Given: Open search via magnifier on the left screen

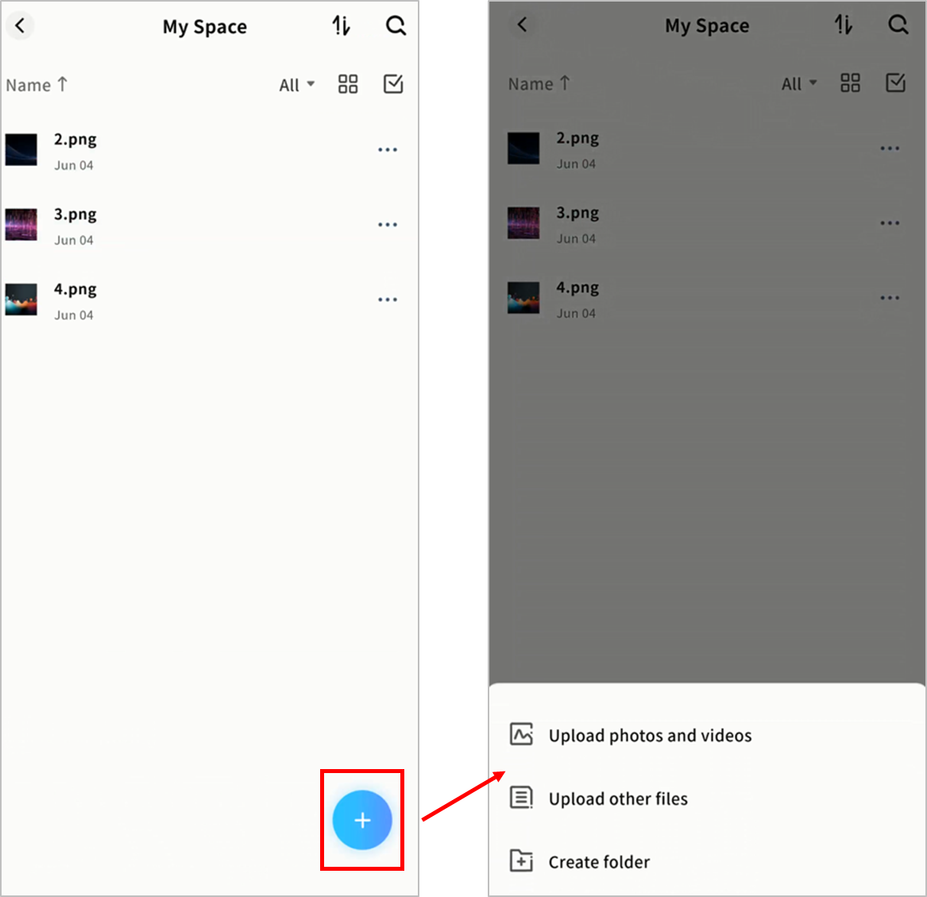Looking at the screenshot, I should 396,25.
